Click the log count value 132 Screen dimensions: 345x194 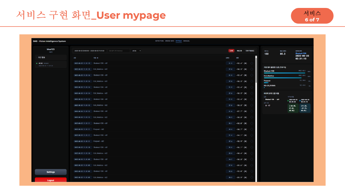266,54
